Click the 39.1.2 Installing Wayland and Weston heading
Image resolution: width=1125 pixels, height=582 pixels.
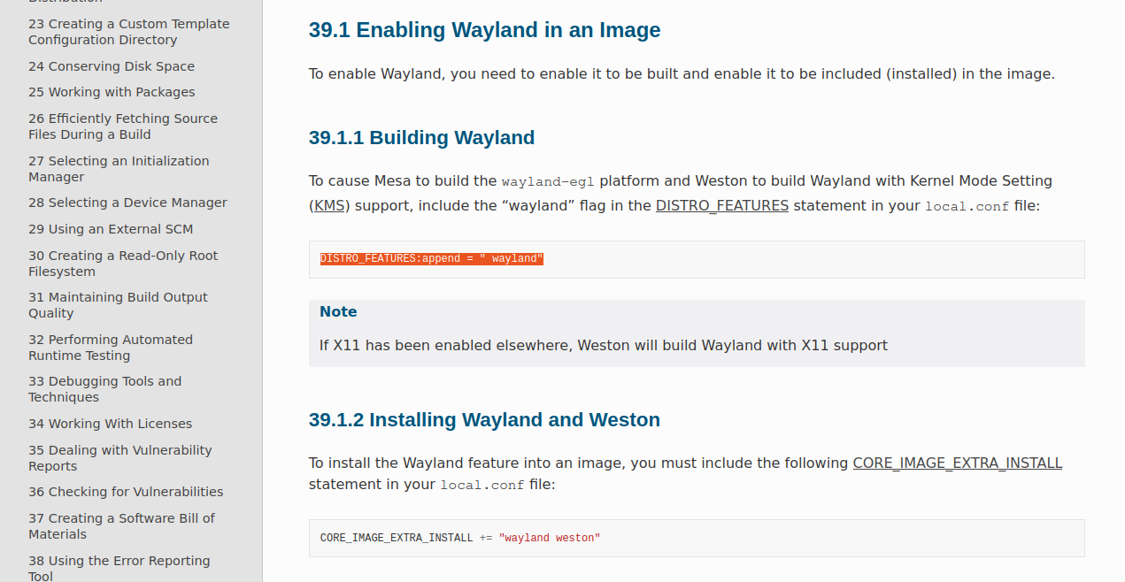(x=484, y=420)
